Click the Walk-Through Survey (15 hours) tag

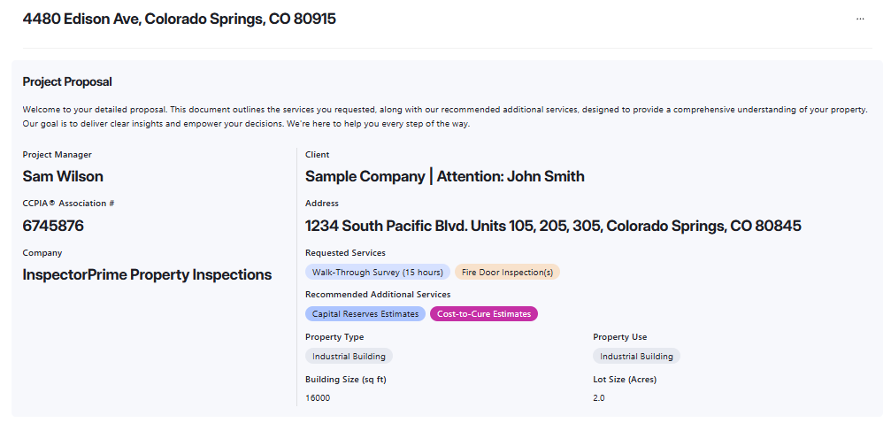(378, 273)
